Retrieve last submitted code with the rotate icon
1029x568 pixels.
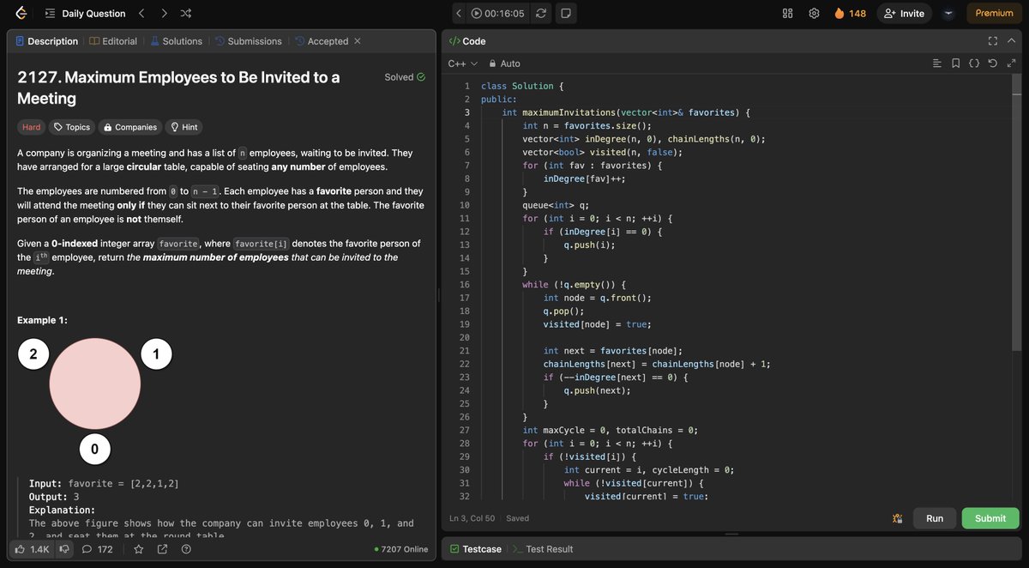click(x=992, y=63)
